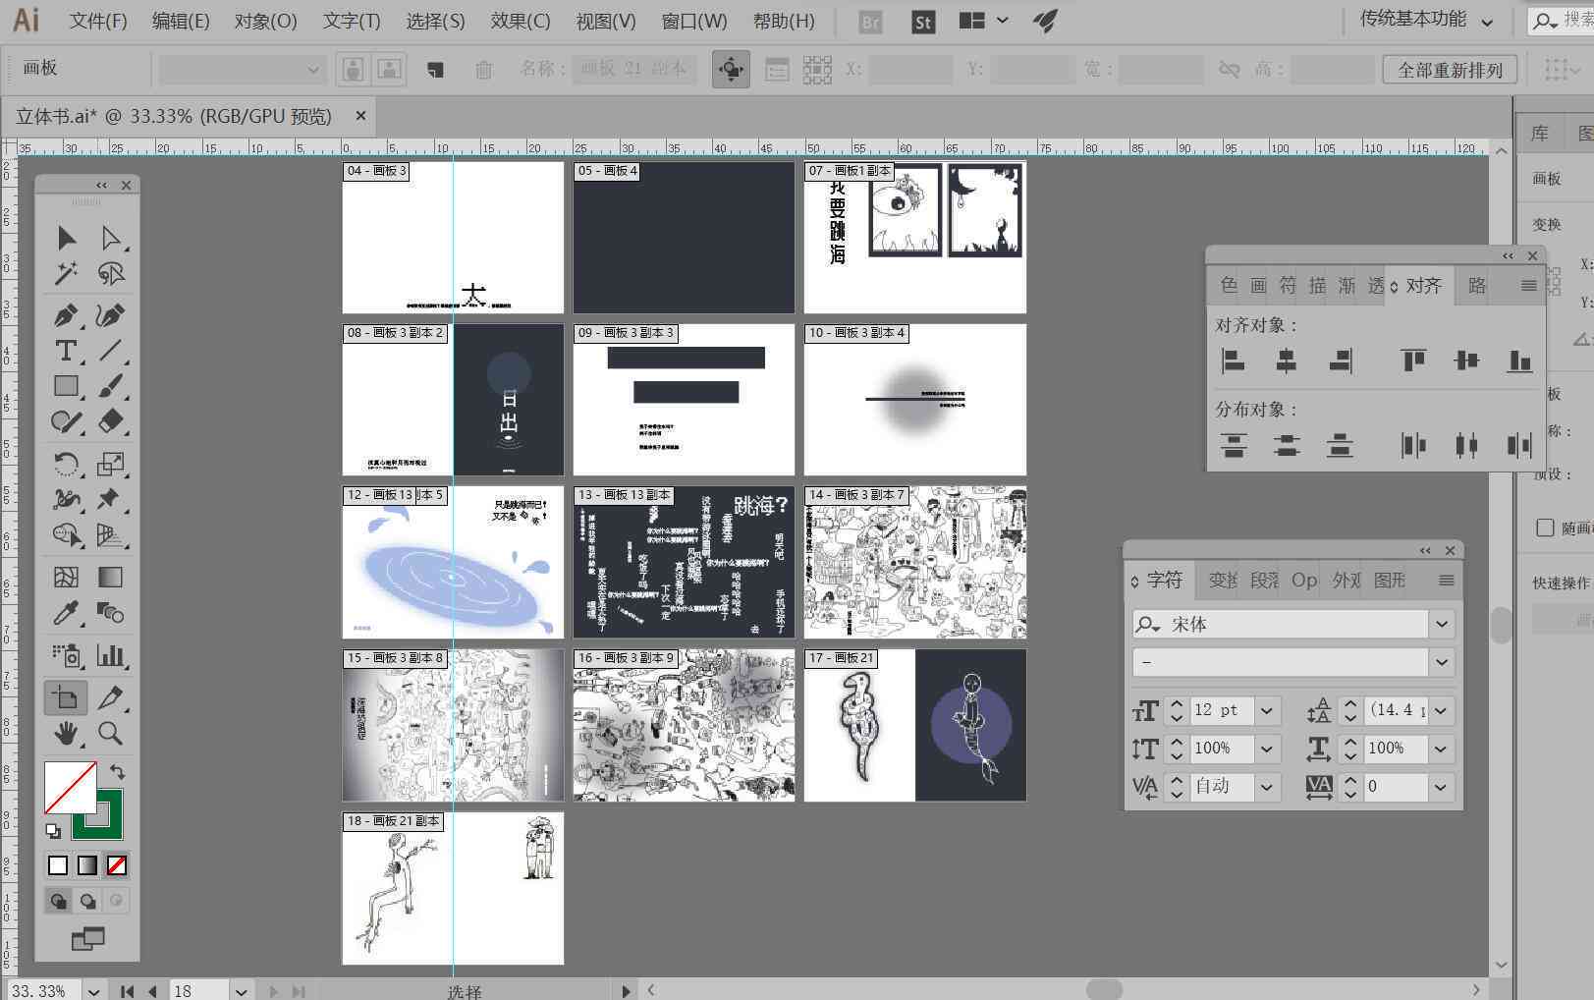Select the Shape Builder tool

(66, 534)
